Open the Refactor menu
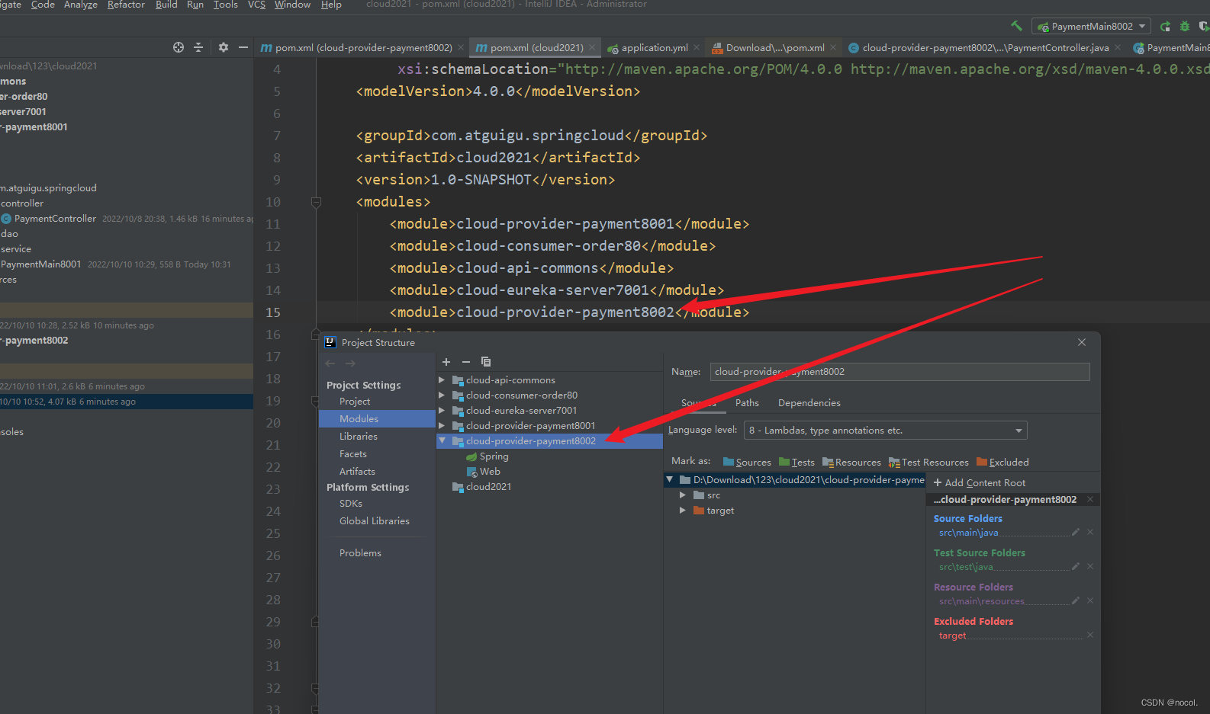1210x714 pixels. click(x=126, y=5)
